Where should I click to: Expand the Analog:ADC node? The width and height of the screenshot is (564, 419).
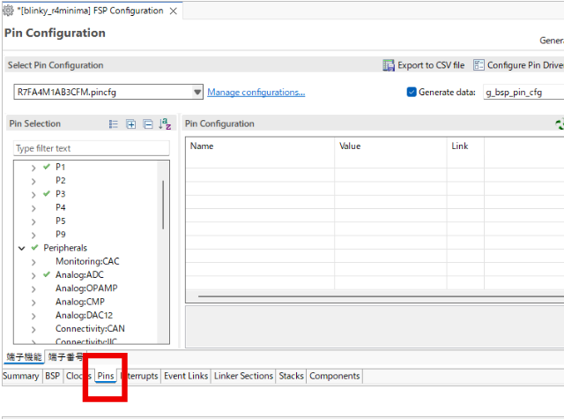[33, 276]
